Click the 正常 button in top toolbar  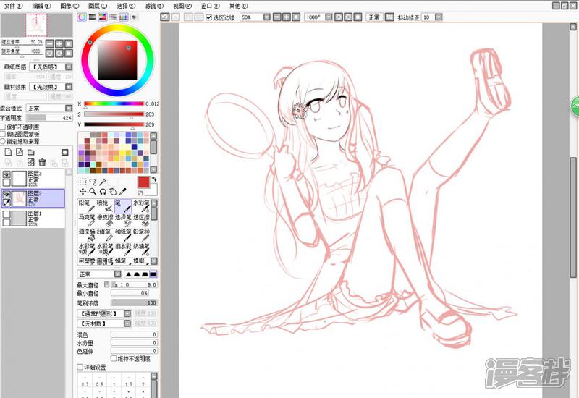point(373,17)
